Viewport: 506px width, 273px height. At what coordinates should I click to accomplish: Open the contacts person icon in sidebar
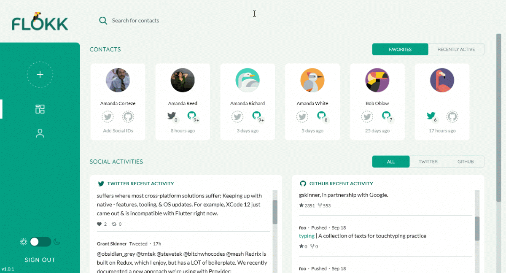(40, 133)
